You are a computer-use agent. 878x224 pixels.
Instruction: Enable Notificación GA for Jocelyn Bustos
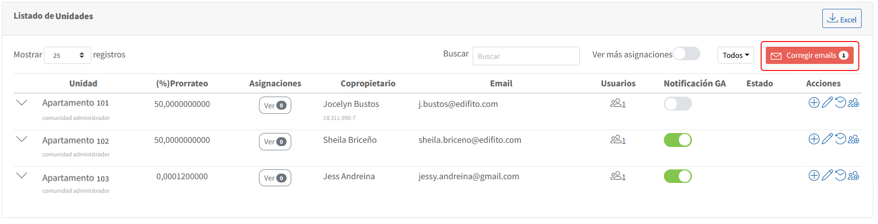[x=677, y=104]
